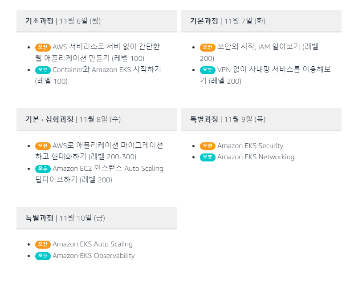
Task: Select the 기본과정 11월 7일 (화) header
Action: (x=261, y=21)
